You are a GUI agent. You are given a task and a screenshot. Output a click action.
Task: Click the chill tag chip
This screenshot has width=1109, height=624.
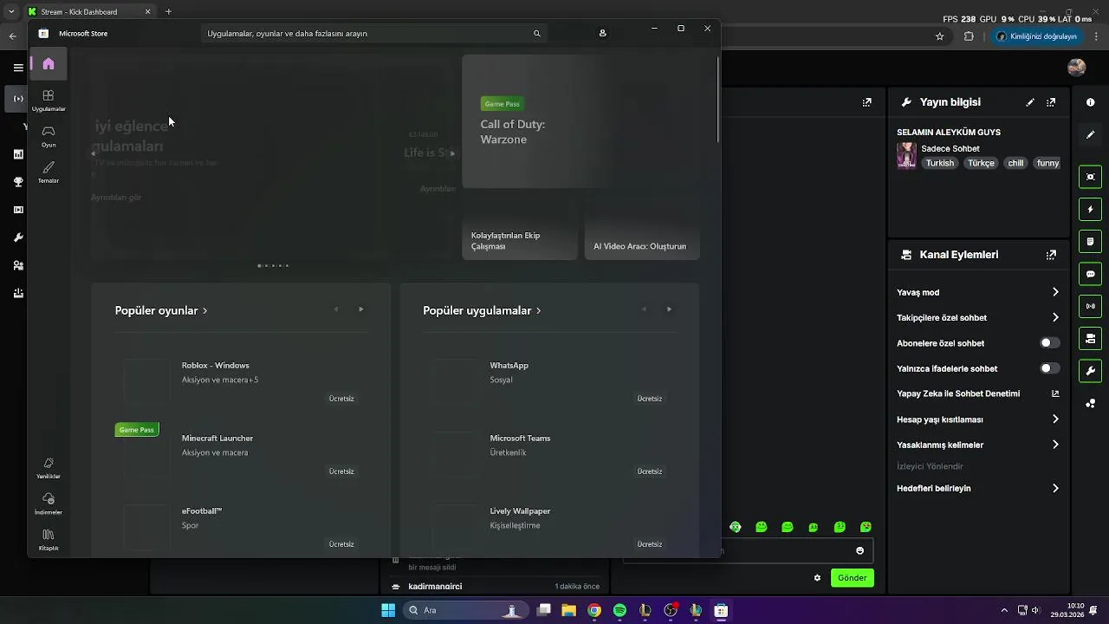click(x=1015, y=163)
